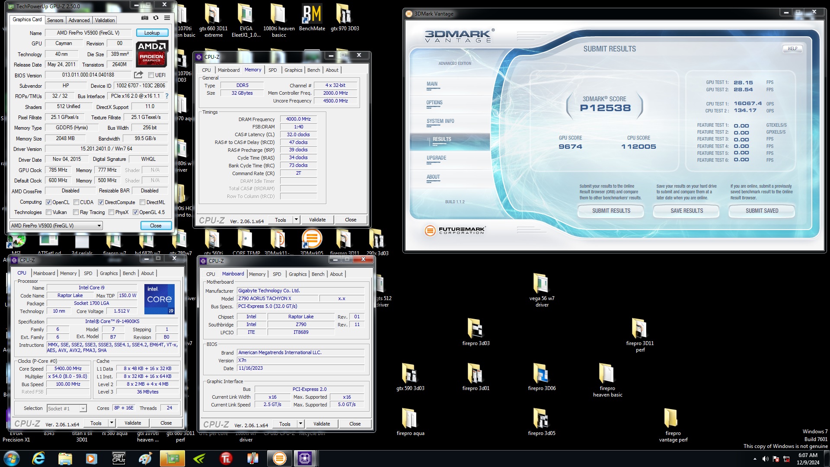Click the SUBMIT SAVED button
Screen dimensions: 830x467
[x=762, y=211]
